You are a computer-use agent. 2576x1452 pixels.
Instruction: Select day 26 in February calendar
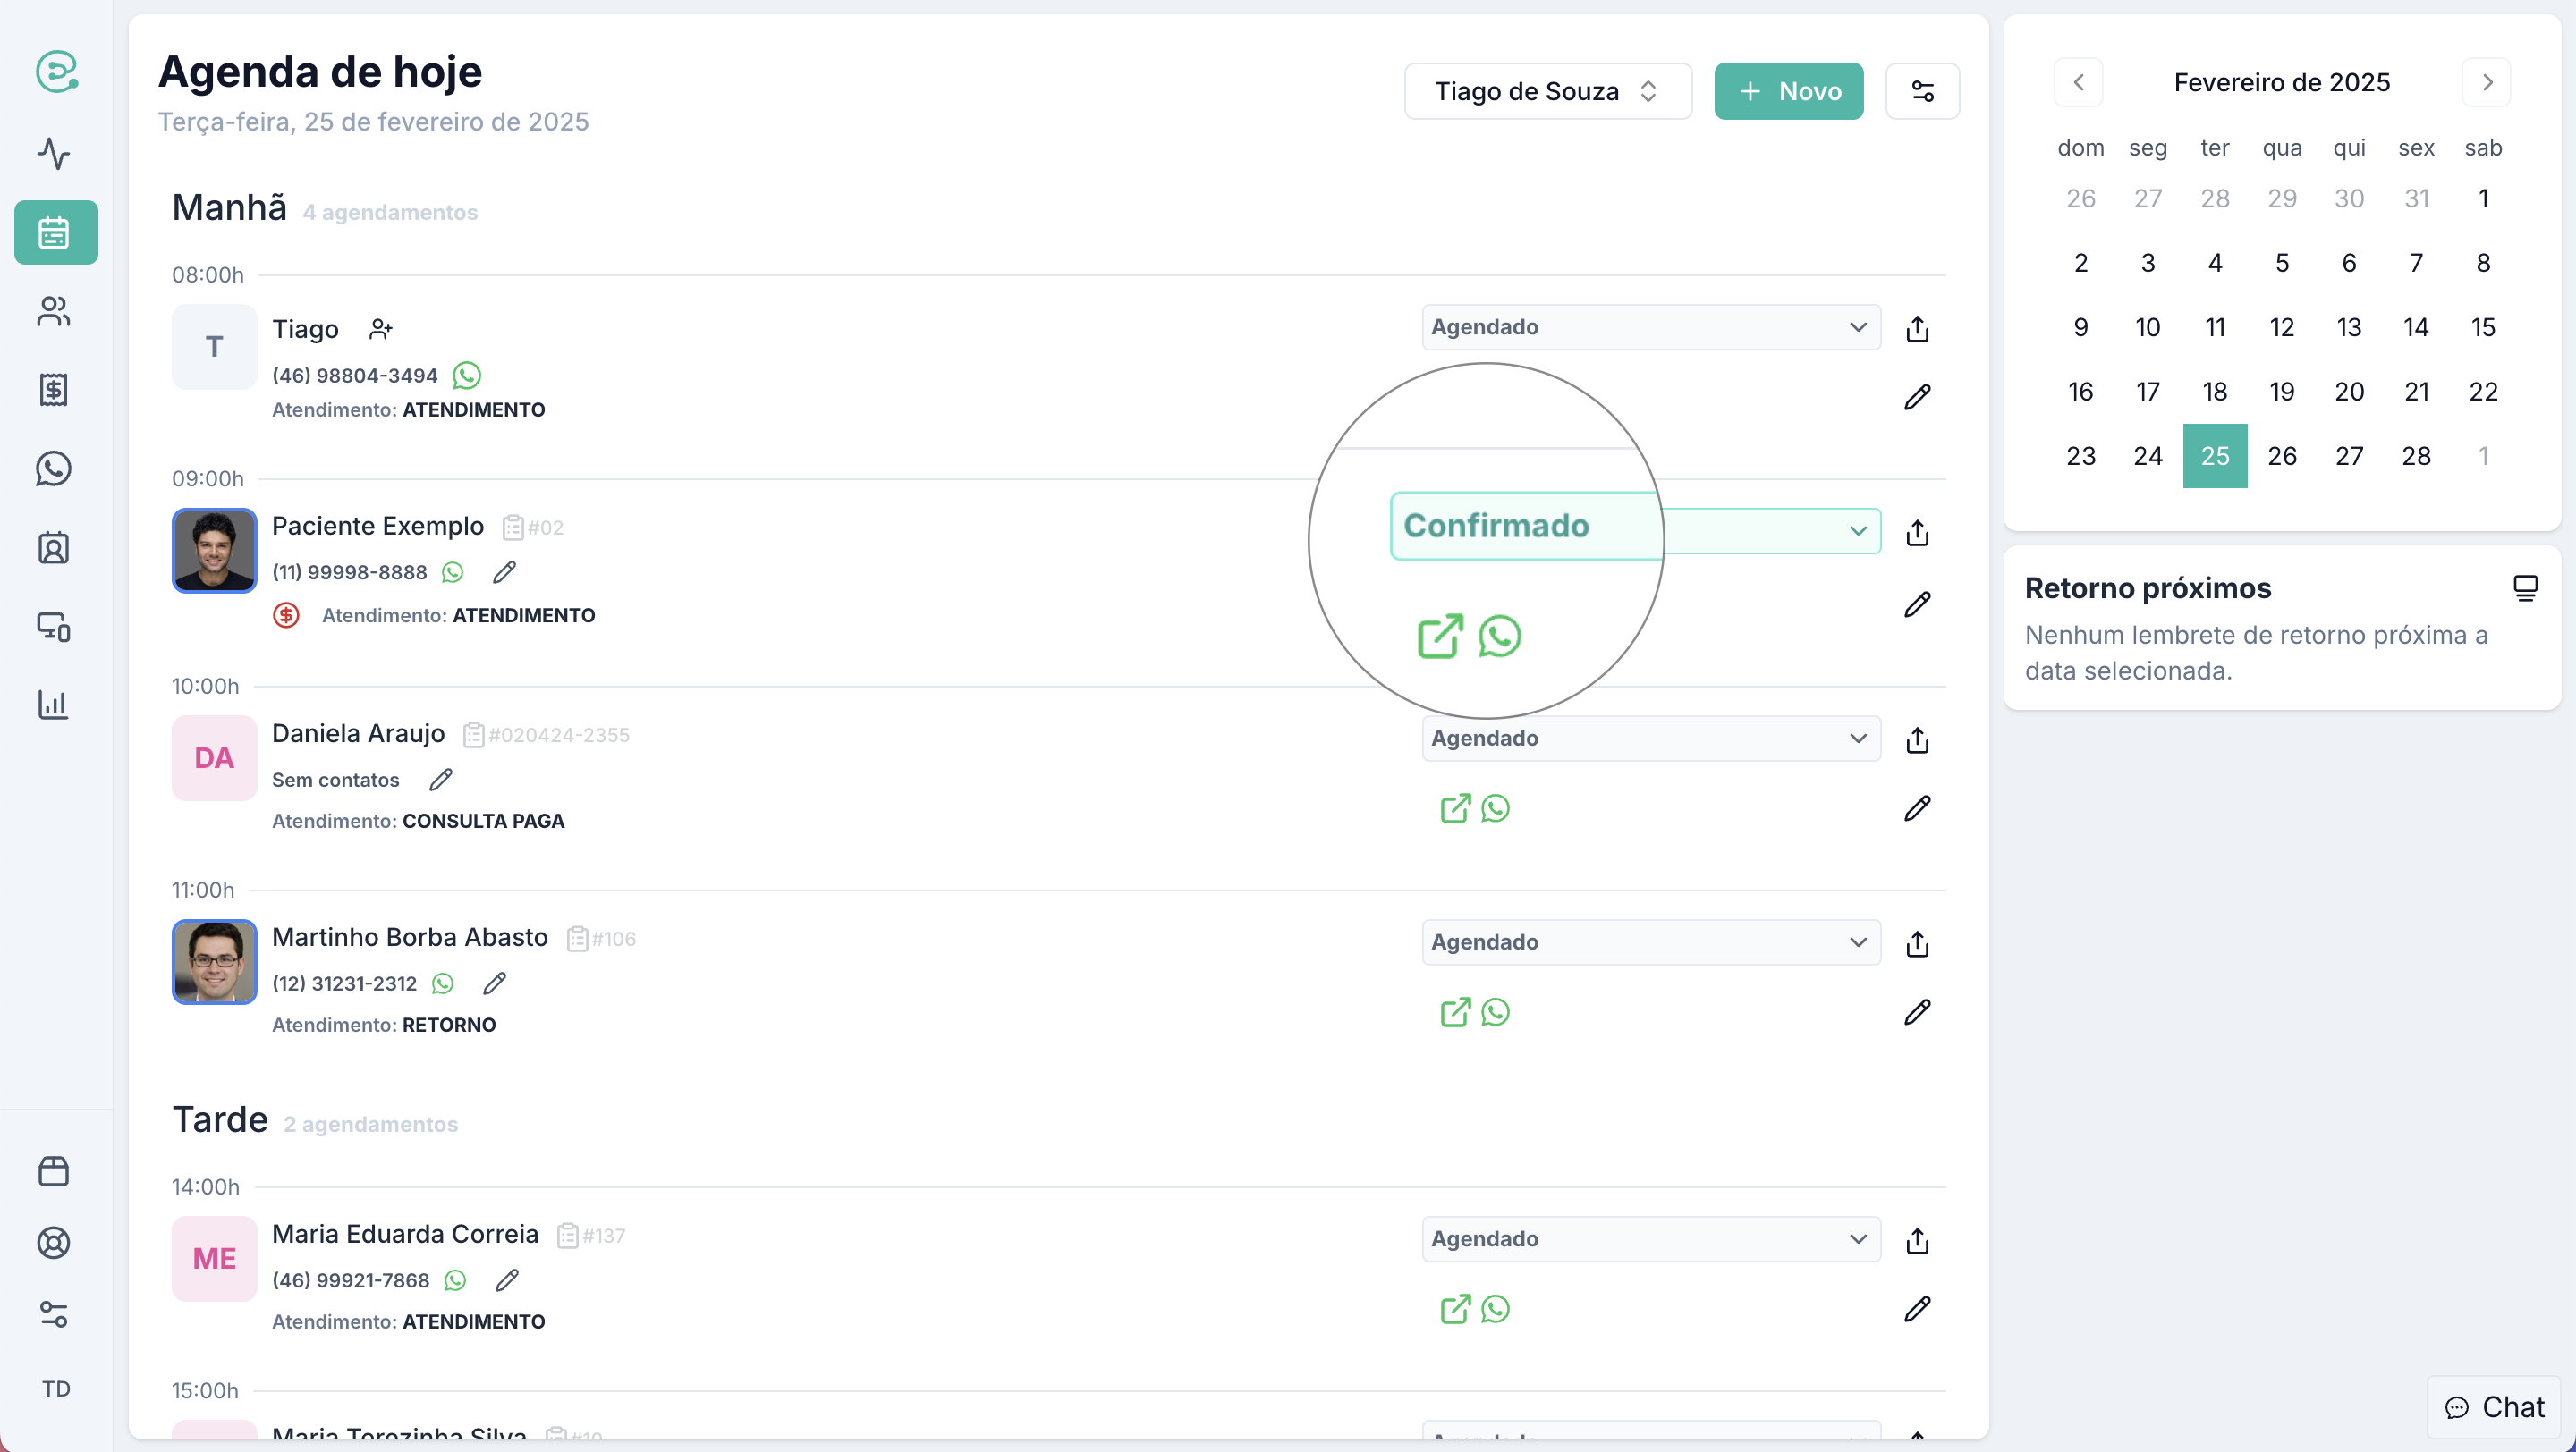2282,457
